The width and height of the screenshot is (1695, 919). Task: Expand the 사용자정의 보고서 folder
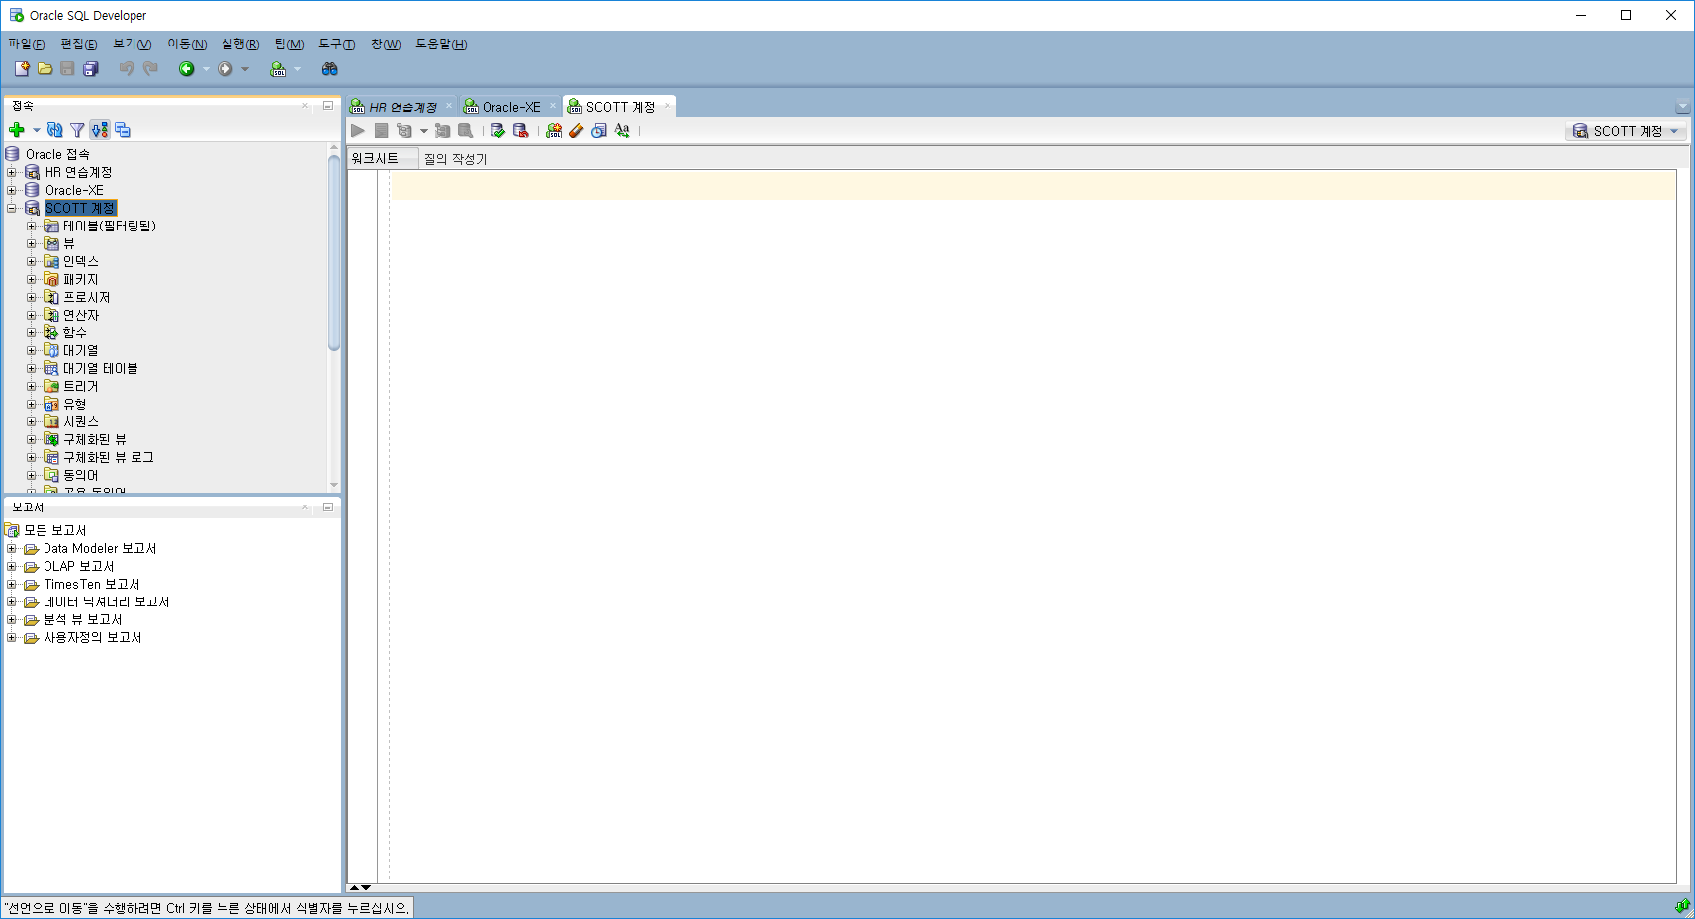(x=12, y=637)
